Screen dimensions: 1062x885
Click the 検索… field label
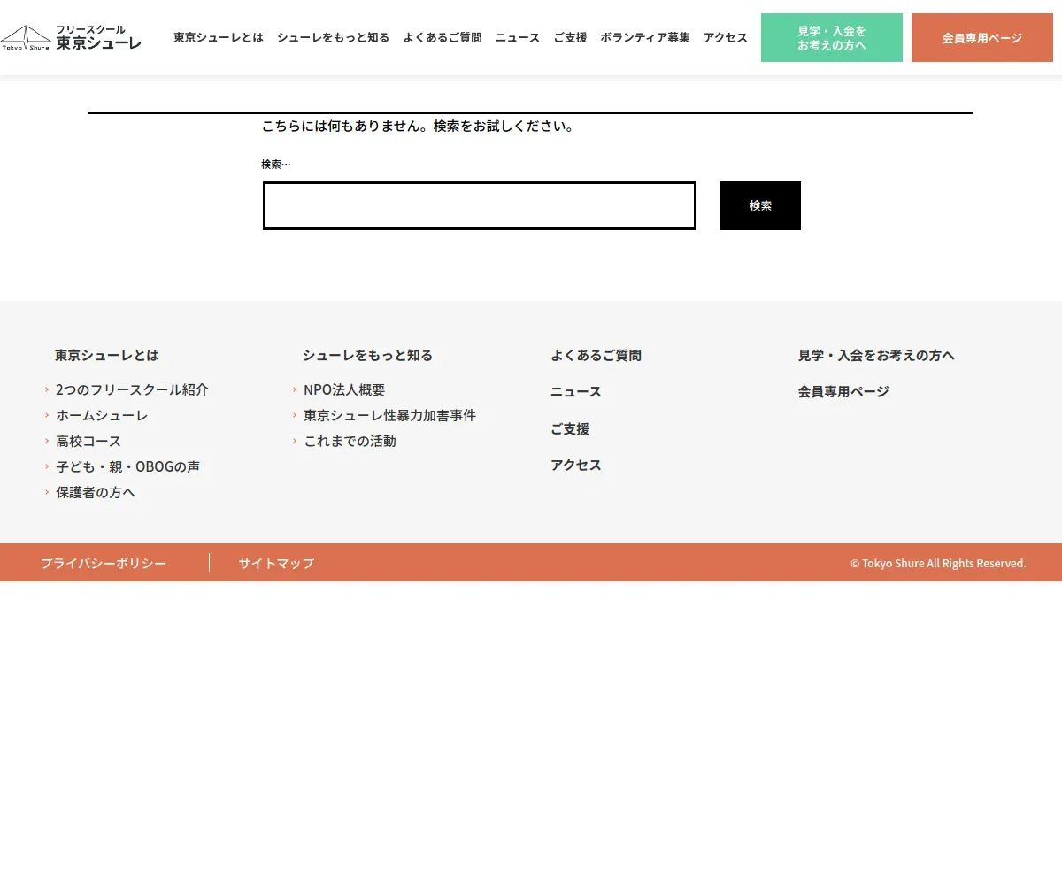[x=276, y=165]
